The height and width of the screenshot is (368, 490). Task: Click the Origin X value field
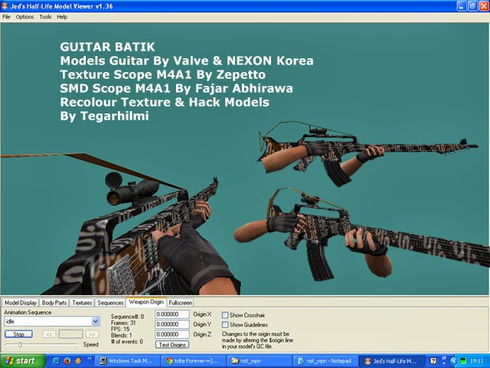[171, 314]
